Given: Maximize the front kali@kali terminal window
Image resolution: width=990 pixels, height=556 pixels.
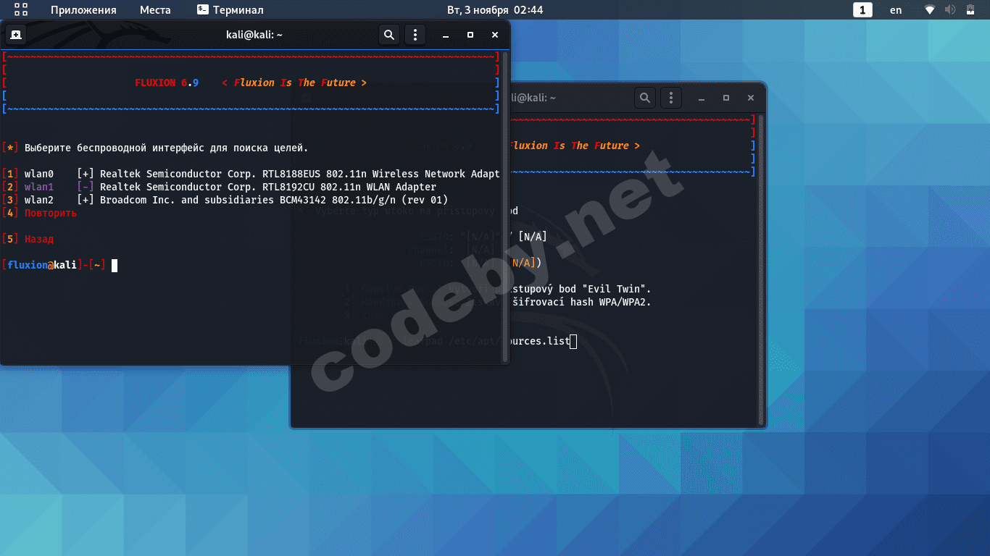Looking at the screenshot, I should (x=470, y=35).
